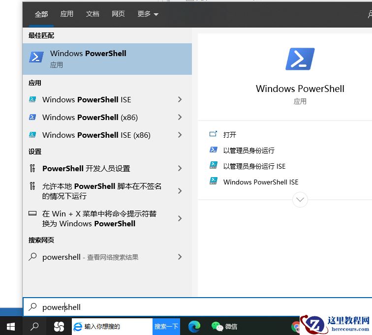Open the pinwheel app on the taskbar
The width and height of the screenshot is (372, 335).
point(59,327)
